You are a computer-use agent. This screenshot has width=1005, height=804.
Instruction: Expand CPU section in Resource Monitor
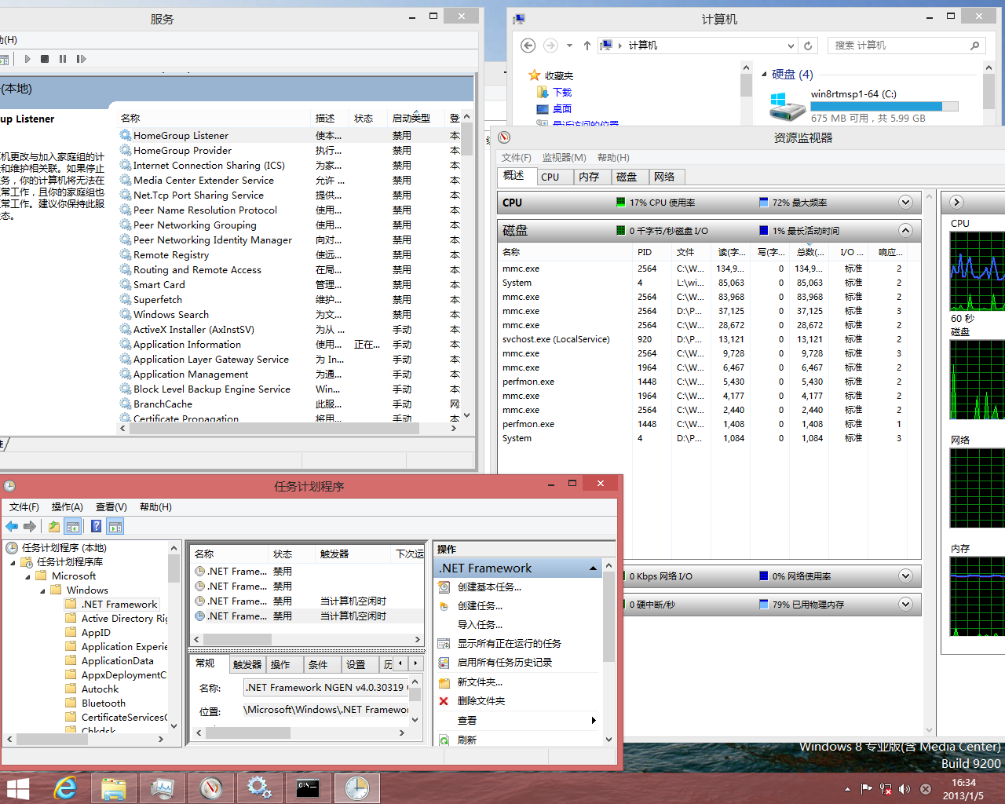[x=905, y=203]
